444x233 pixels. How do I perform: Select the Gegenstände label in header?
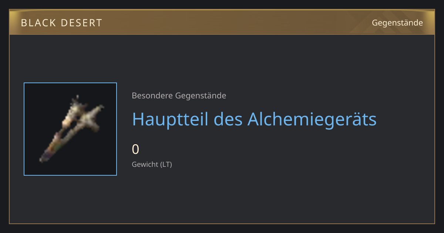click(x=397, y=23)
